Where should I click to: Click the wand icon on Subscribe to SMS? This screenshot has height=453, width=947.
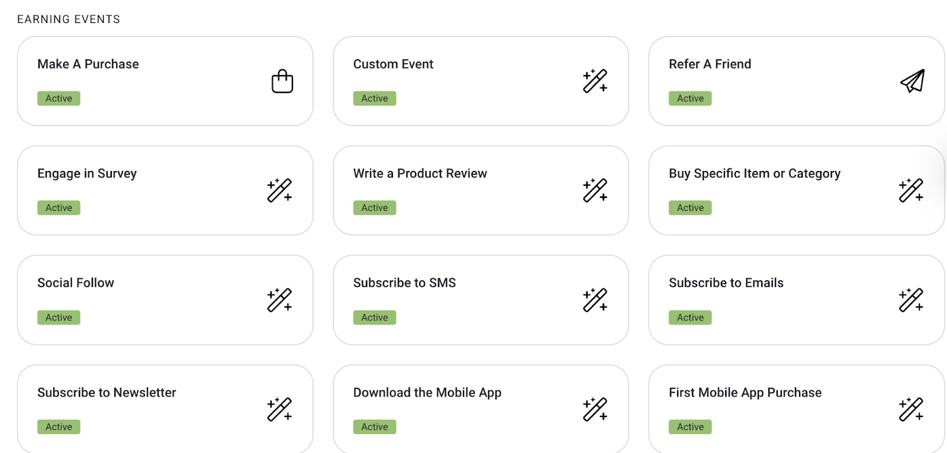[595, 300]
